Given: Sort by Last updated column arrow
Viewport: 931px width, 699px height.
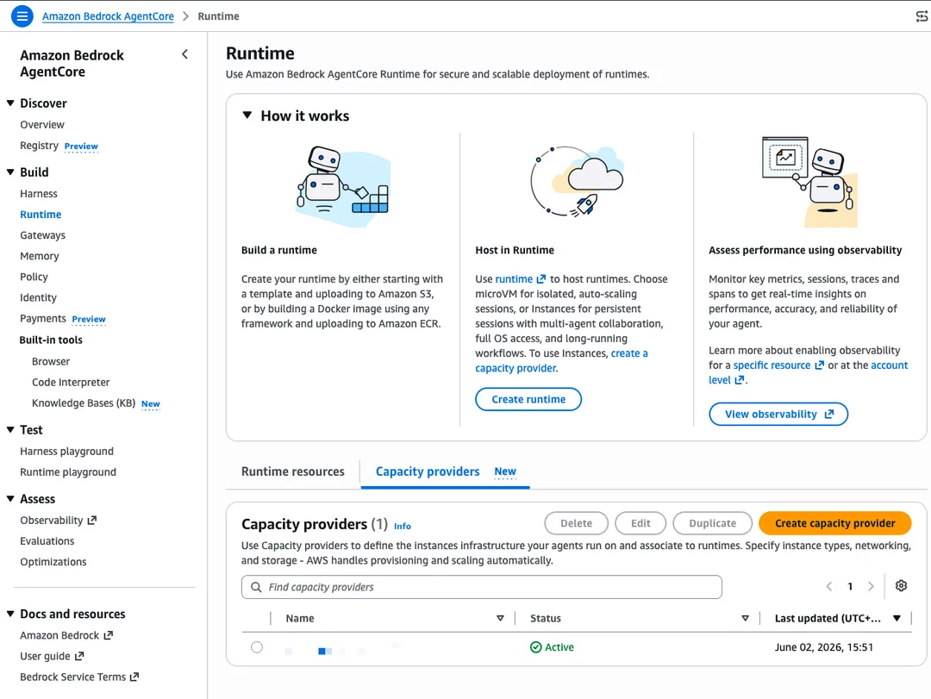Looking at the screenshot, I should click(897, 618).
